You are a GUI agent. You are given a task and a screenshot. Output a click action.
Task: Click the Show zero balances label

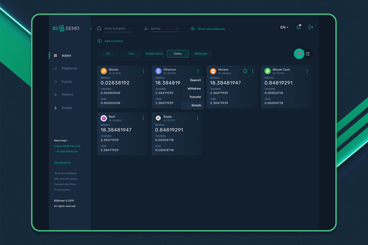212,29
